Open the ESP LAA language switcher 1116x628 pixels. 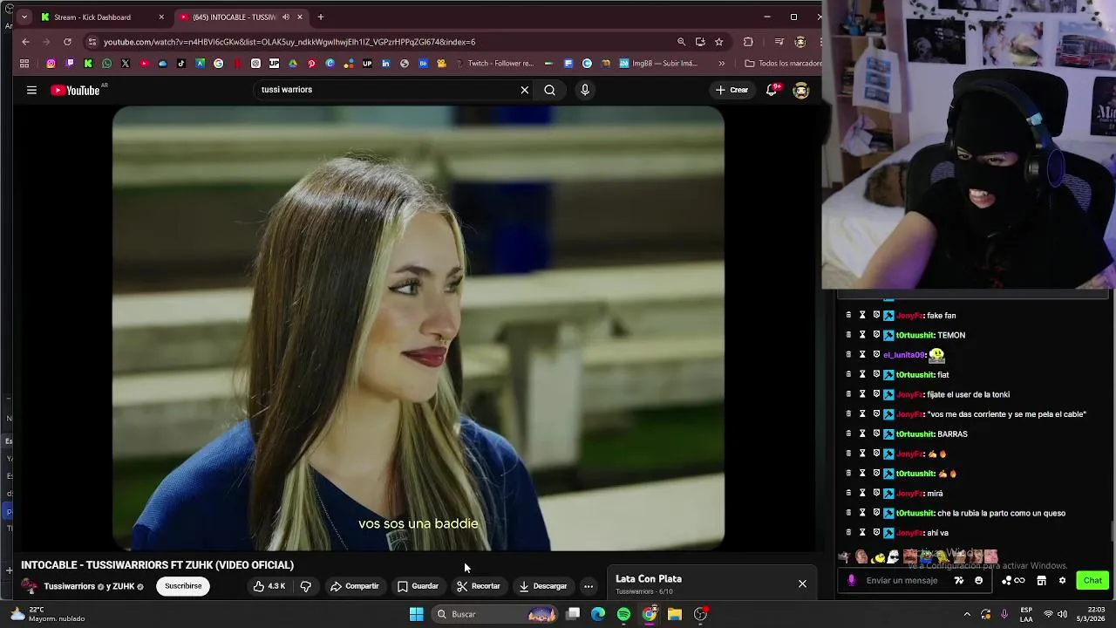[1026, 614]
